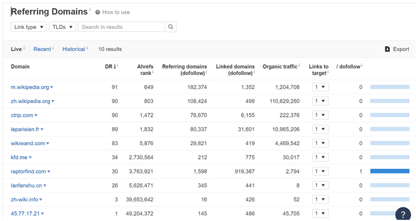Open raptorfind.com domain link
Image resolution: width=416 pixels, height=221 pixels.
(x=28, y=171)
